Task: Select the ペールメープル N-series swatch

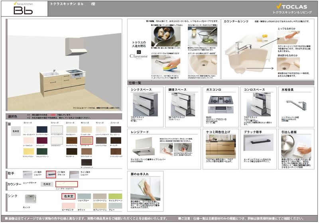Action: click(87, 129)
